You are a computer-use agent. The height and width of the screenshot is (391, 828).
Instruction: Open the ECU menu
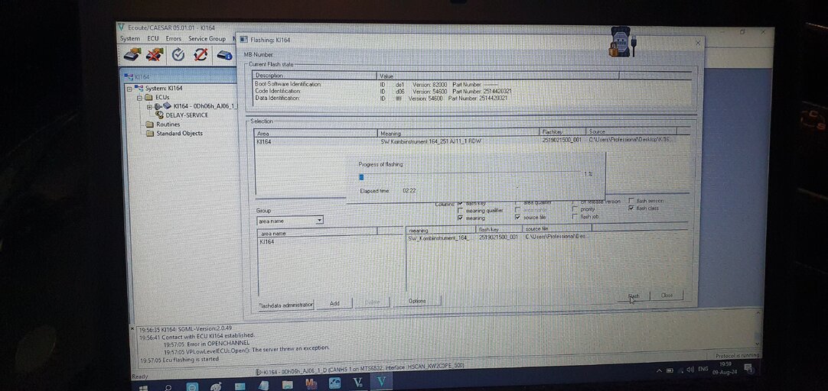(152, 38)
